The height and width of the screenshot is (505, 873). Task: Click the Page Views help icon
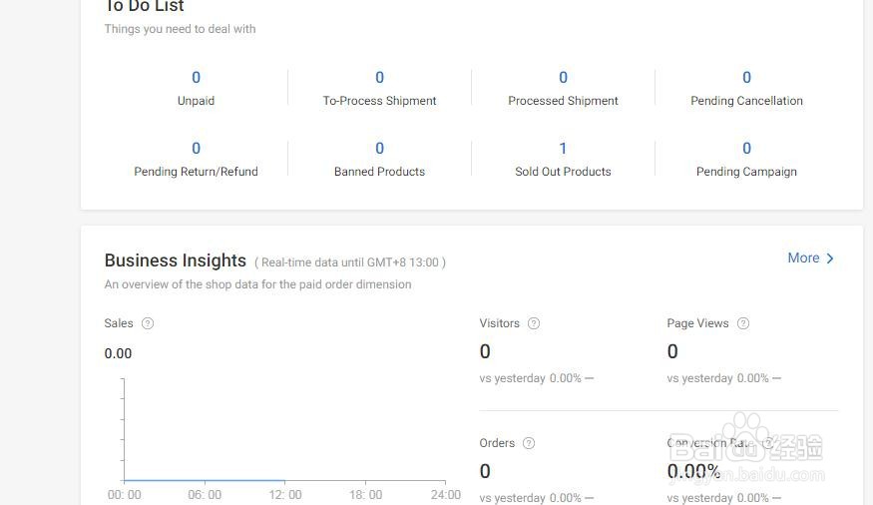click(743, 323)
